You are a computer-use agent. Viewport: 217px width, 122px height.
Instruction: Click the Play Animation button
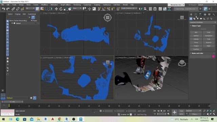(x=161, y=111)
